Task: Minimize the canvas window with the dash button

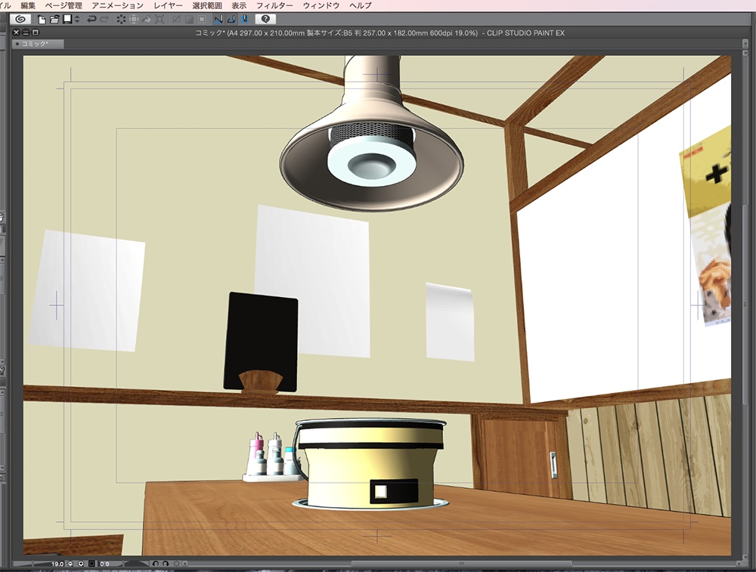Action: click(26, 32)
